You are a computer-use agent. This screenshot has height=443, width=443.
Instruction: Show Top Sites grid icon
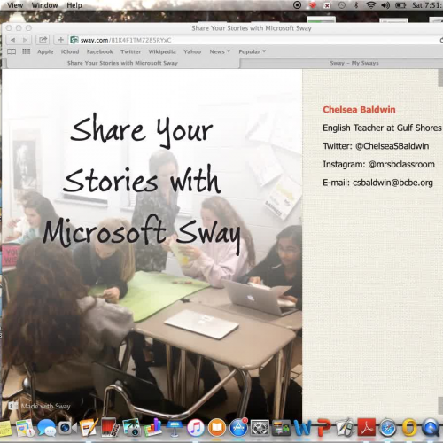(27, 51)
